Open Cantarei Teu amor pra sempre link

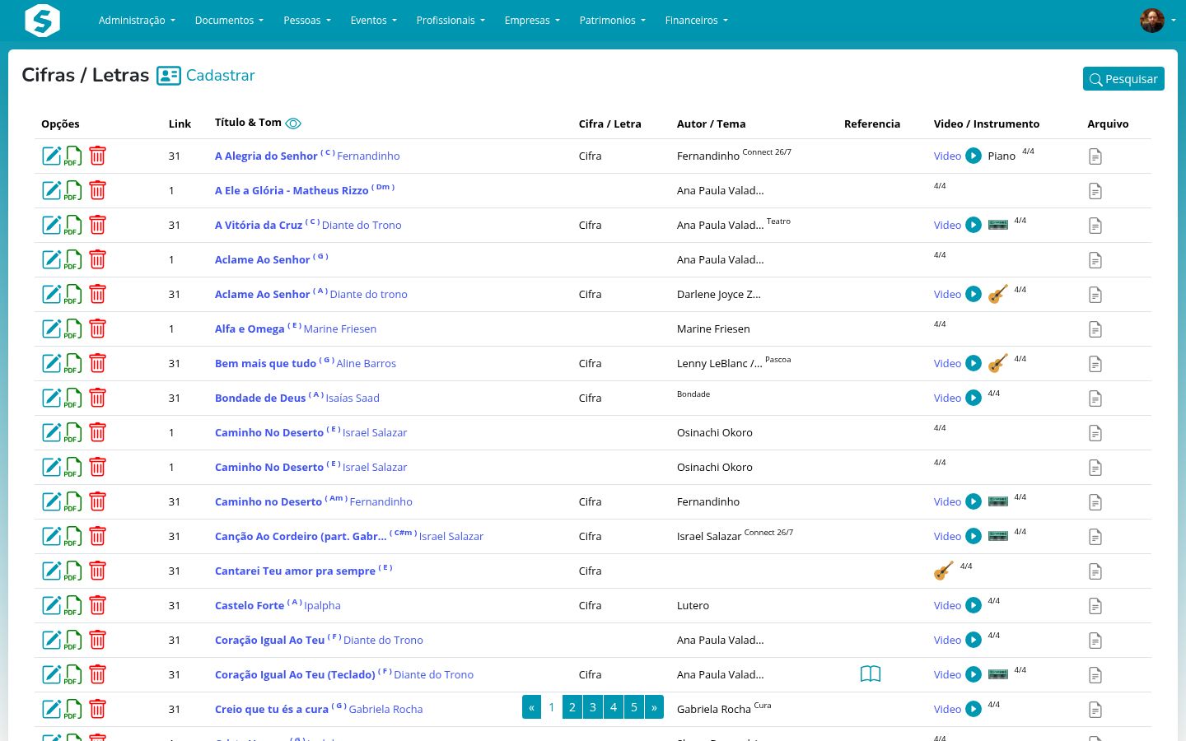[x=295, y=571]
